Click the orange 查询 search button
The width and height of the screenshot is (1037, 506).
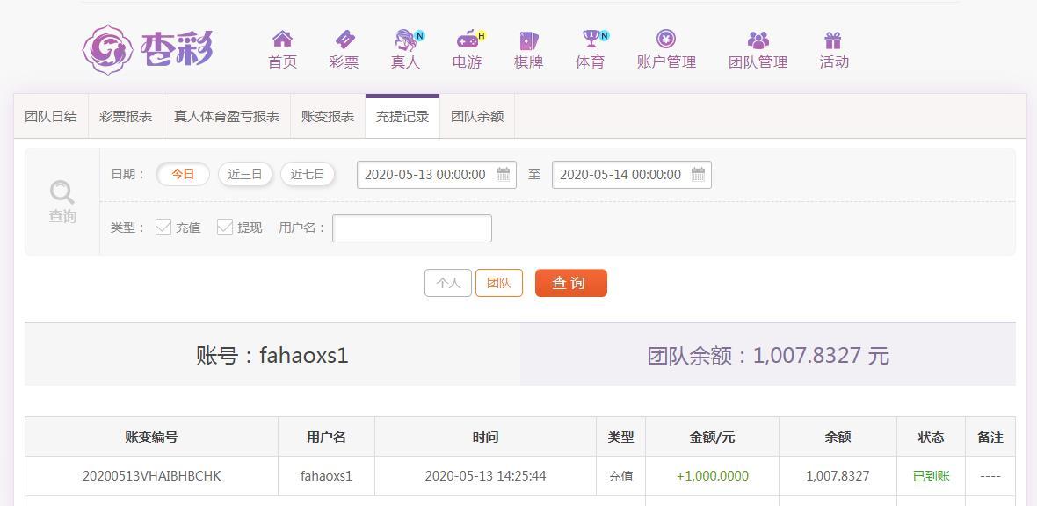pos(570,282)
